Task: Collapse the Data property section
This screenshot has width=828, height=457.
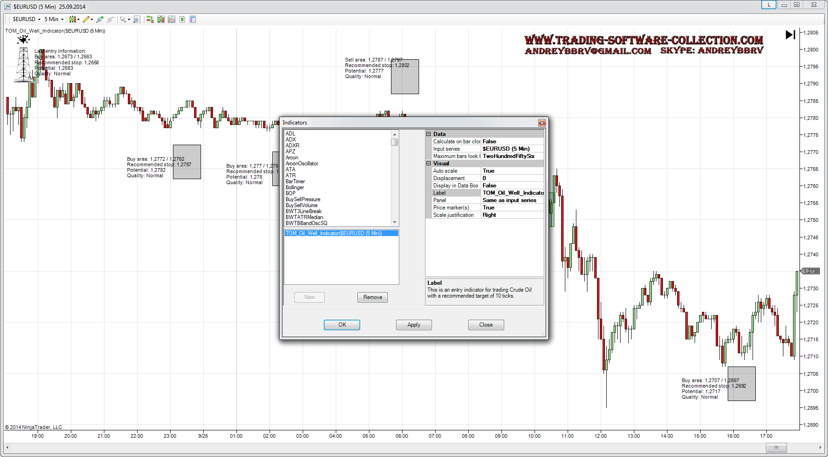Action: click(x=429, y=134)
